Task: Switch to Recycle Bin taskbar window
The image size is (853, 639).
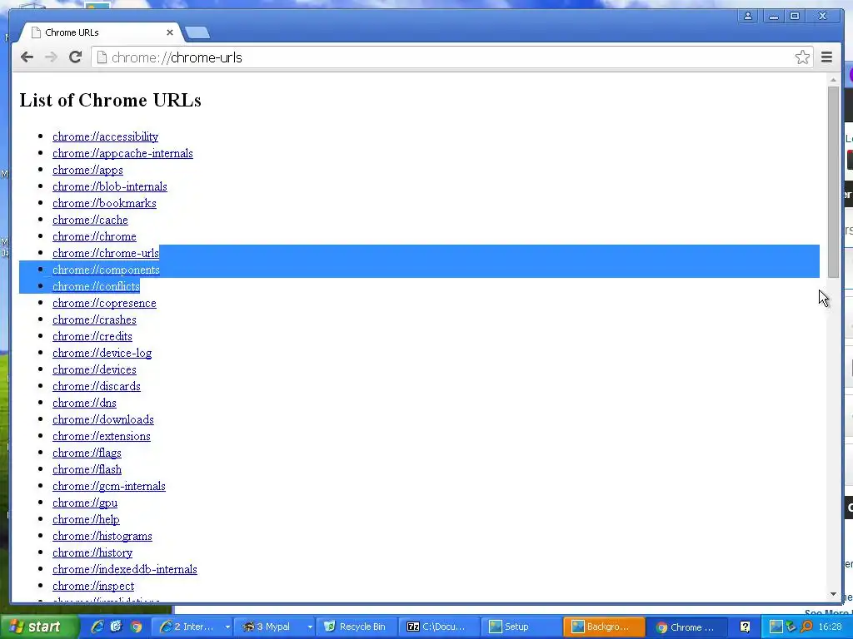Action: click(356, 627)
